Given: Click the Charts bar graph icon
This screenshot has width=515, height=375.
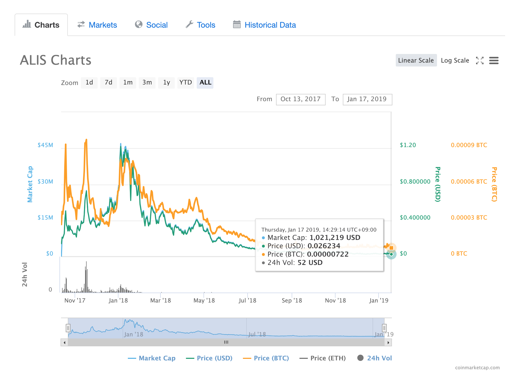Looking at the screenshot, I should click(27, 24).
